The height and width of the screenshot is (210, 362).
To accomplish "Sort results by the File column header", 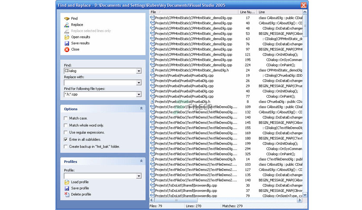I will [x=194, y=12].
